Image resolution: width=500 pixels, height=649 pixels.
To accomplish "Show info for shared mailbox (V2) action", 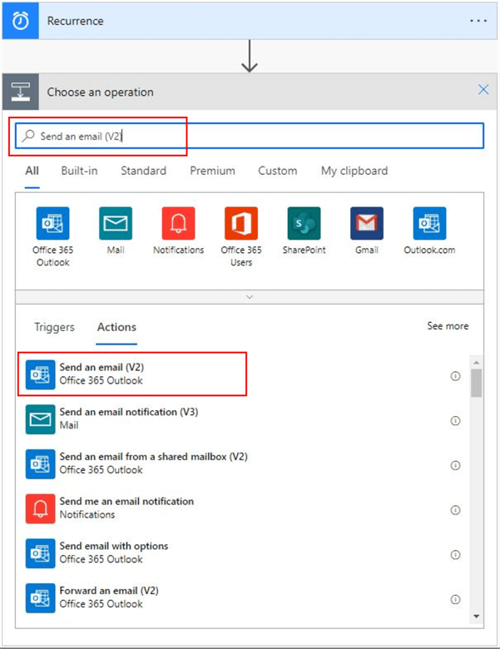I will 455,465.
